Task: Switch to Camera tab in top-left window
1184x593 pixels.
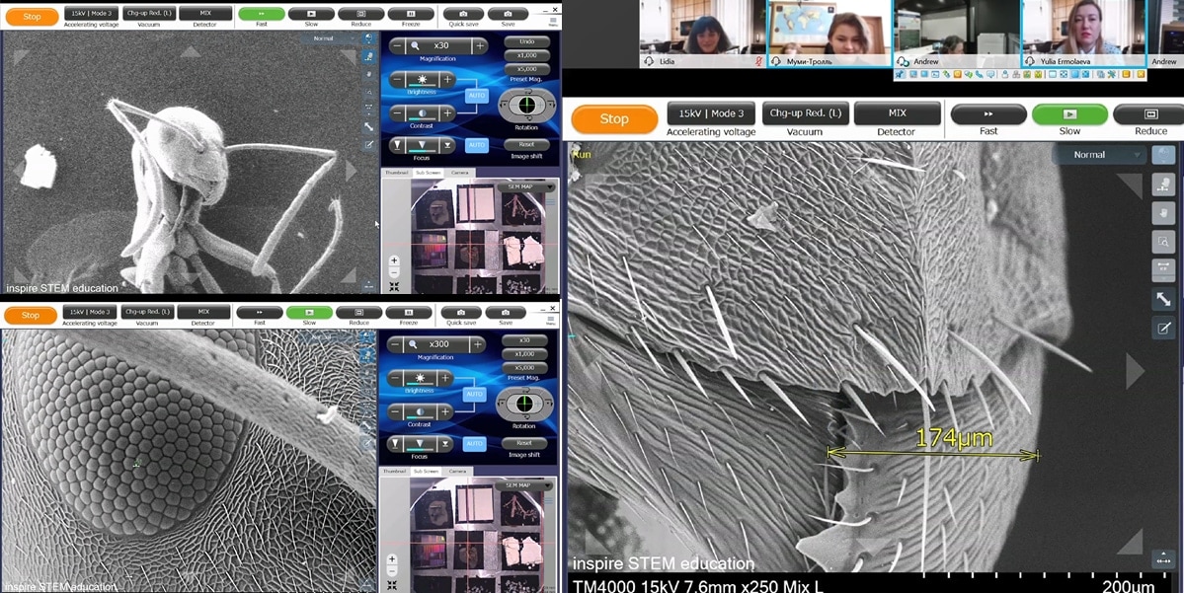Action: 457,173
